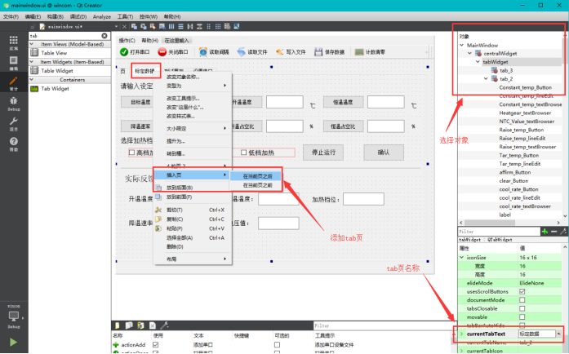
Task: Select 剪切(T) in the context menu
Action: [193, 210]
